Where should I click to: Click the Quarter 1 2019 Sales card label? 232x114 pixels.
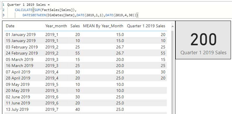pyautogui.click(x=203, y=53)
